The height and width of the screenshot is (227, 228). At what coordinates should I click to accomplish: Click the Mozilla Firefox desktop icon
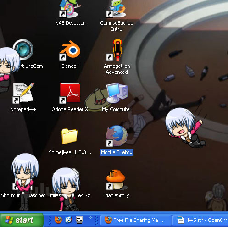117,136
